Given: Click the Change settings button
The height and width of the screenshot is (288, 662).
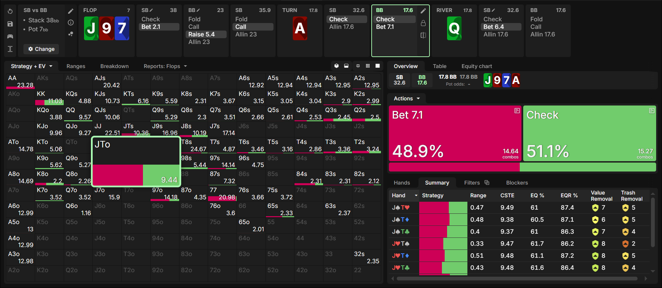Looking at the screenshot, I should click(x=41, y=49).
